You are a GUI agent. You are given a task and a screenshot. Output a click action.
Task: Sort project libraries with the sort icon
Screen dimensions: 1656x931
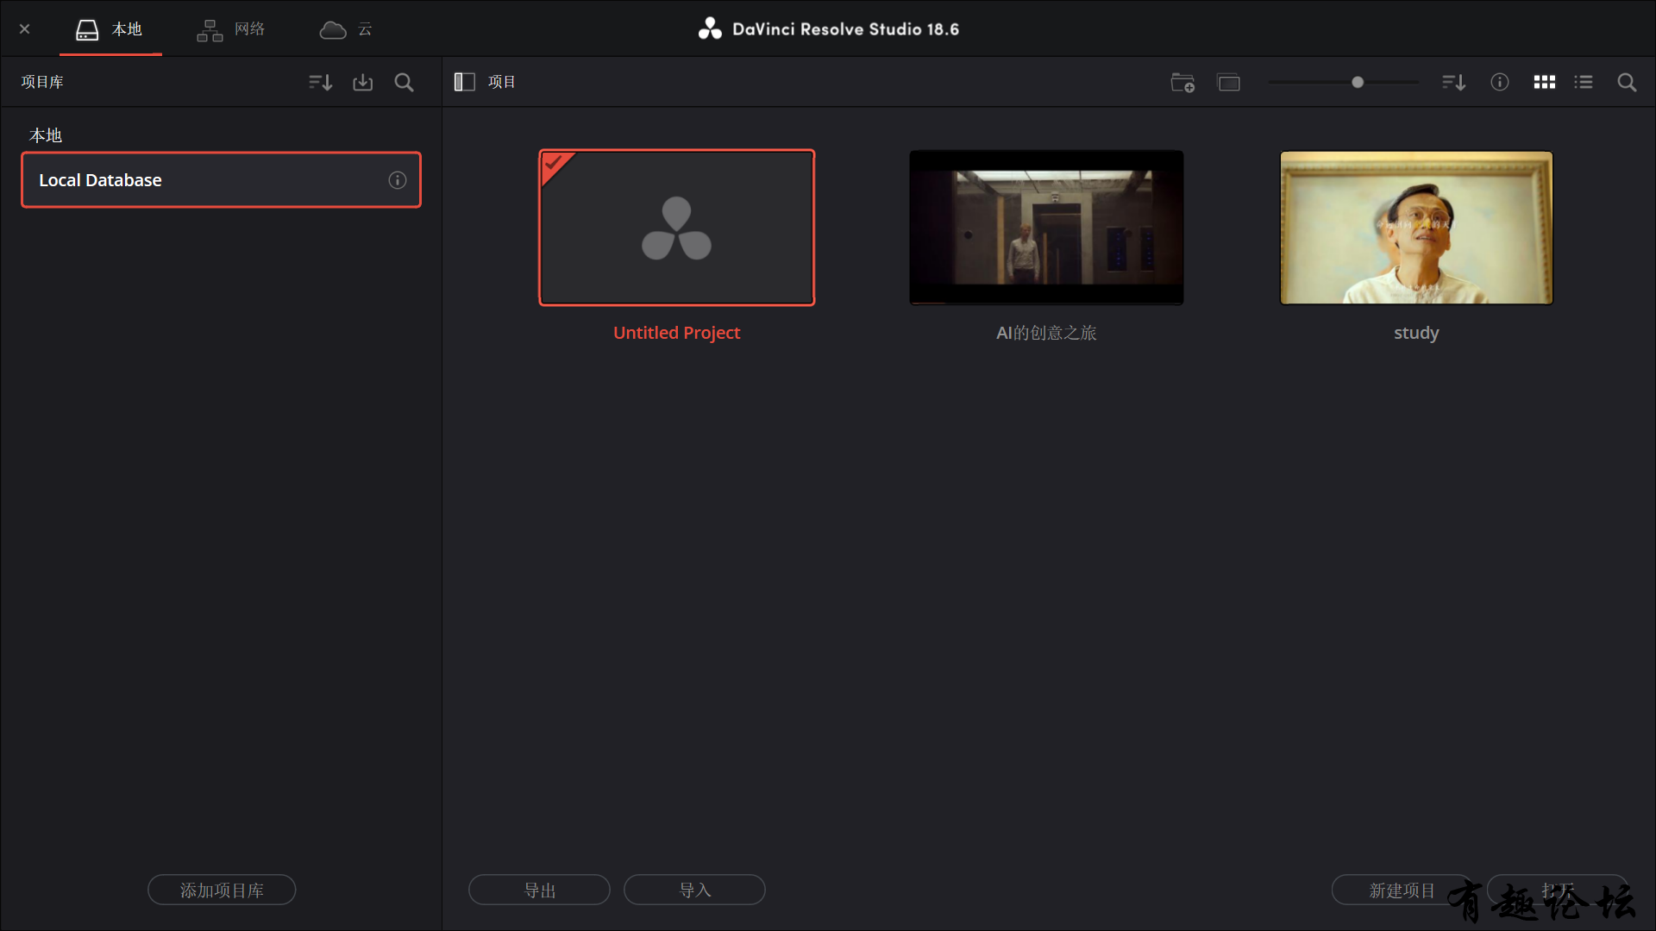point(321,82)
